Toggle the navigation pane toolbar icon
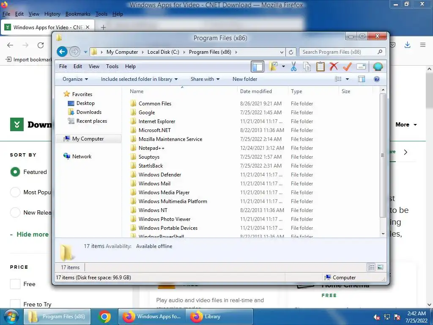 (258, 66)
